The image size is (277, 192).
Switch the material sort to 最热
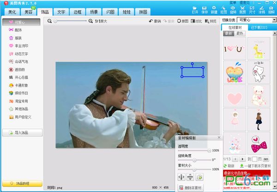[240, 34]
